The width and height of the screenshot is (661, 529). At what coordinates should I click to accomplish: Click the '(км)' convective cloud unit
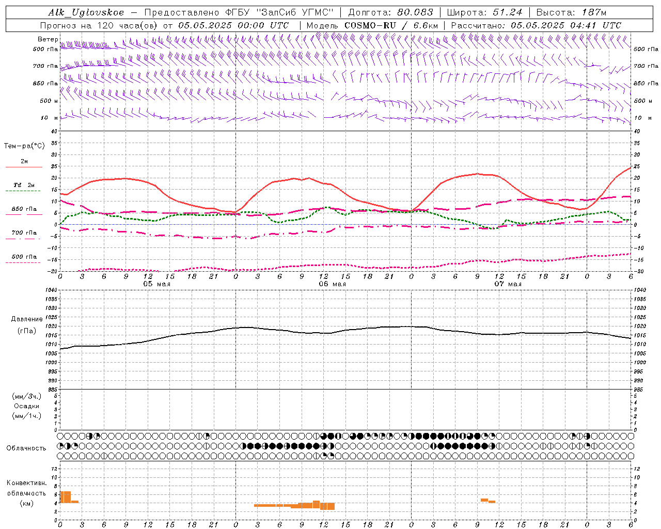[27, 503]
